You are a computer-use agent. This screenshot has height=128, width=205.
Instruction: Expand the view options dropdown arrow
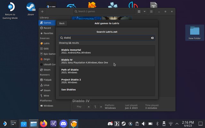[144, 12]
